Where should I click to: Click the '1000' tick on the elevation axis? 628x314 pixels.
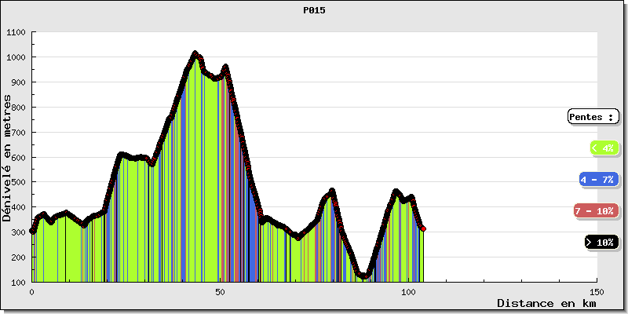click(x=16, y=57)
